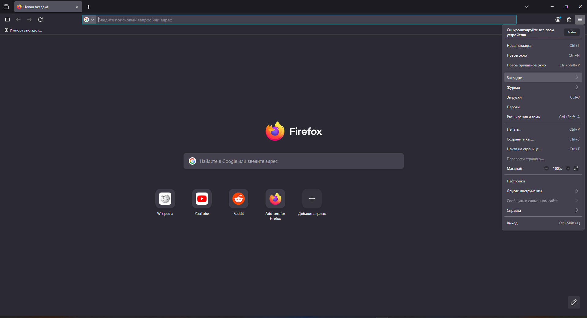Choose Сохранить как… menu item

[543, 139]
